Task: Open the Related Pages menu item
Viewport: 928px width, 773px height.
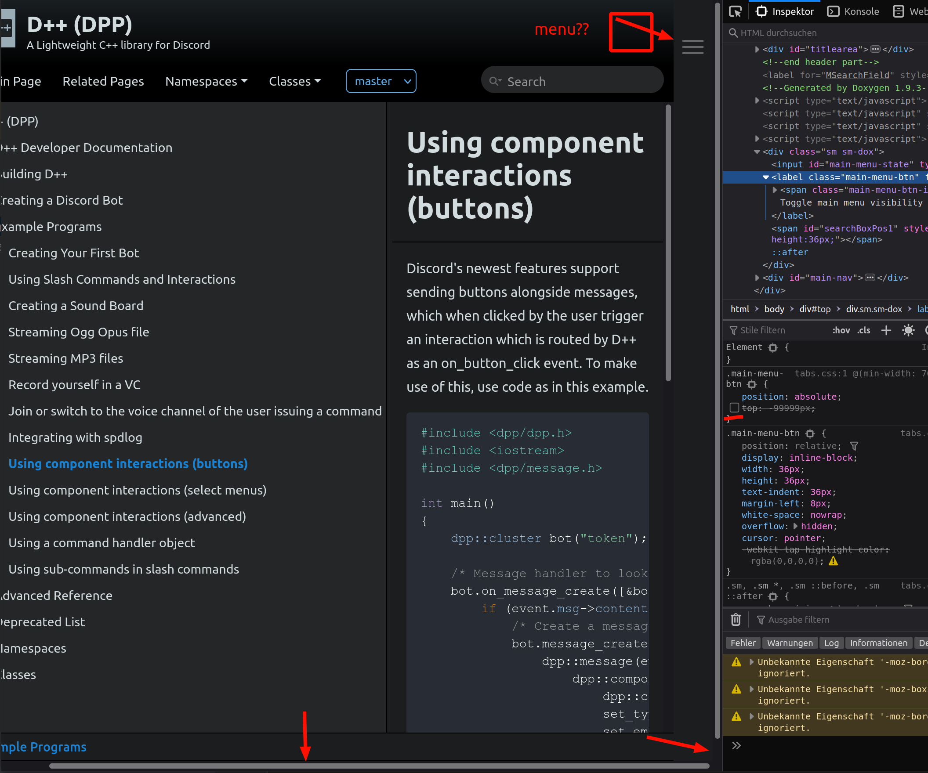Action: (103, 81)
